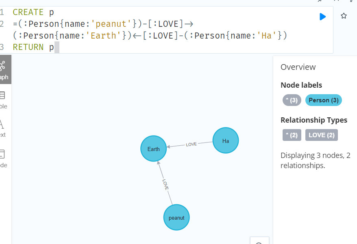Viewport: 357px width, 244px height.
Task: Select LOVE relationship from Ha to Earth
Action: pyautogui.click(x=191, y=144)
